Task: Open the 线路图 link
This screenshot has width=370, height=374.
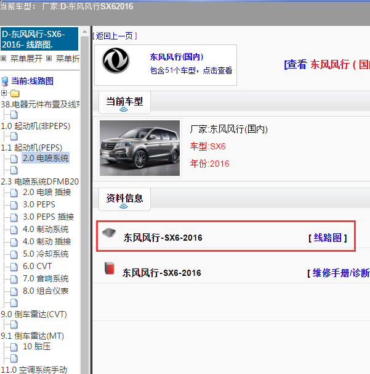Action: click(328, 238)
